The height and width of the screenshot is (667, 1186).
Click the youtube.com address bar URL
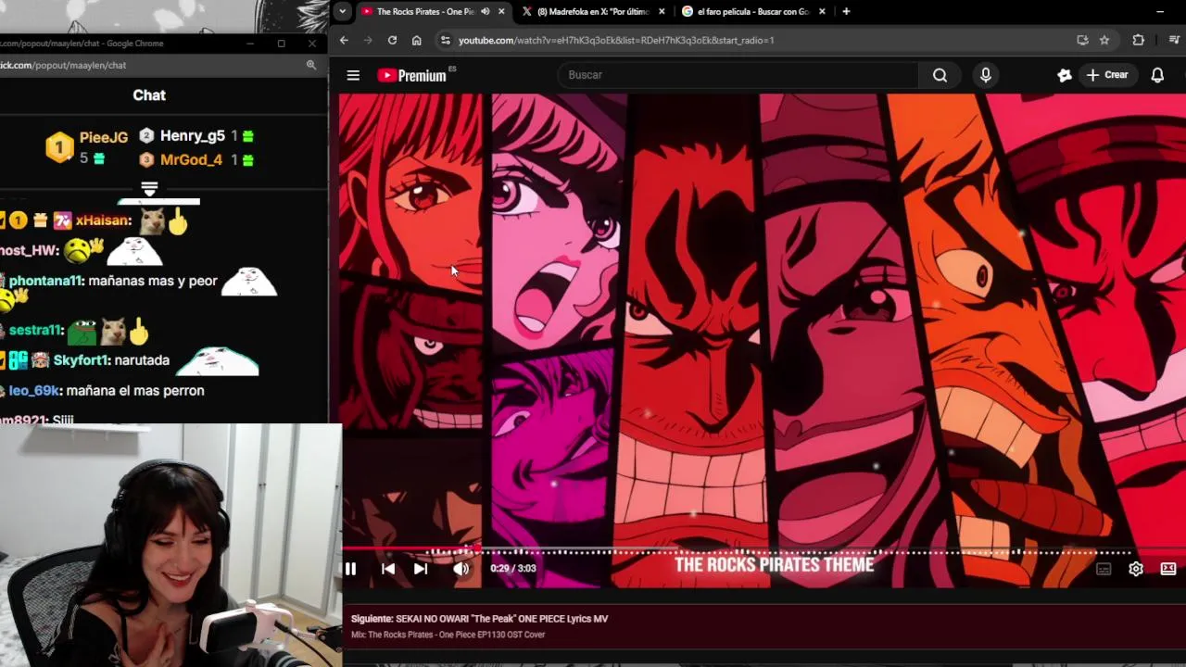click(x=616, y=40)
